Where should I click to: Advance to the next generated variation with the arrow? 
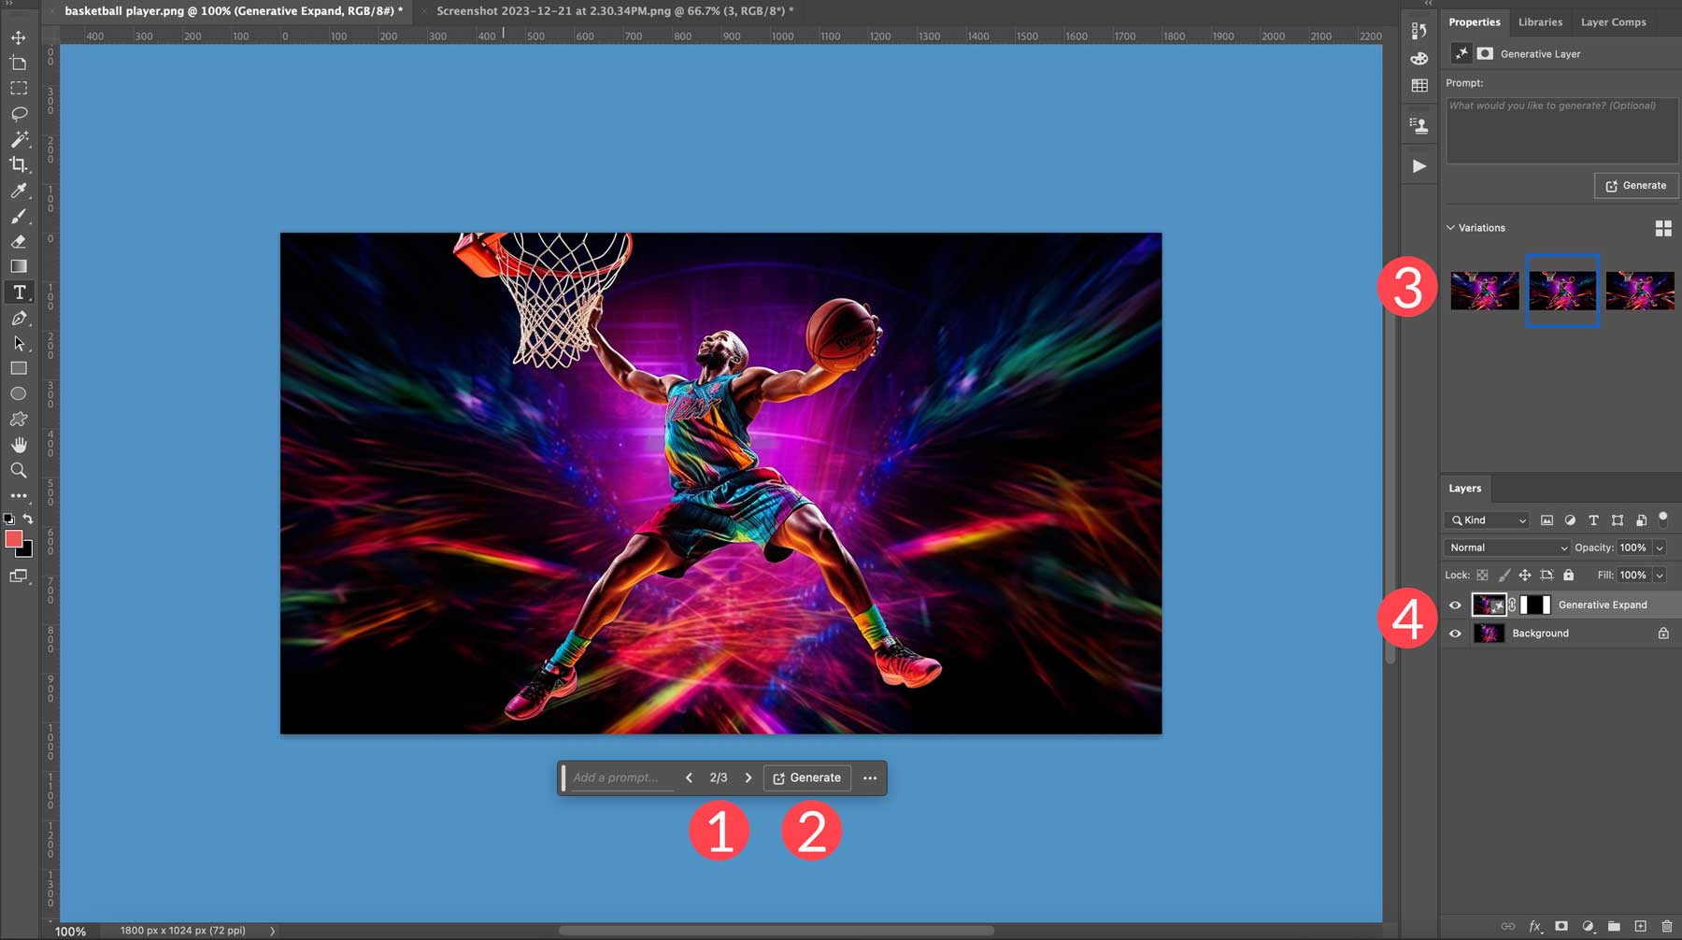coord(748,777)
